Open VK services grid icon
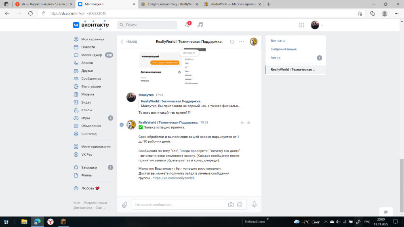404x227 pixels. tap(301, 25)
